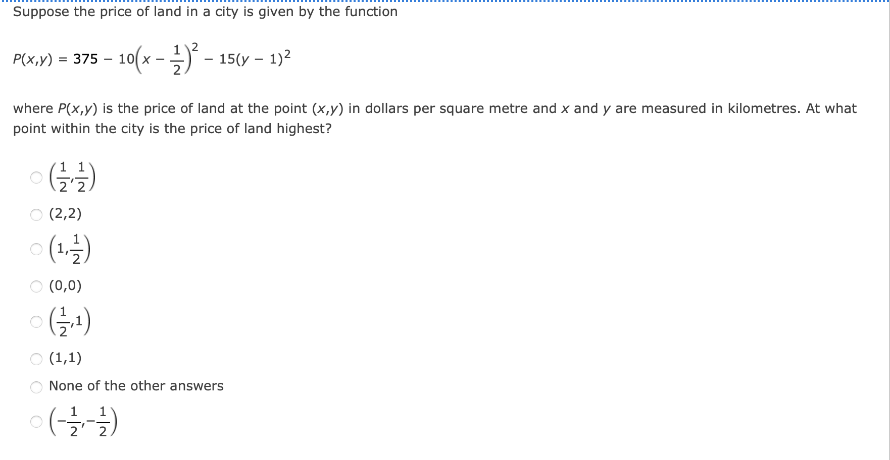This screenshot has width=890, height=460.
Task: Select the answer (1/2, 1)
Action: (36, 321)
